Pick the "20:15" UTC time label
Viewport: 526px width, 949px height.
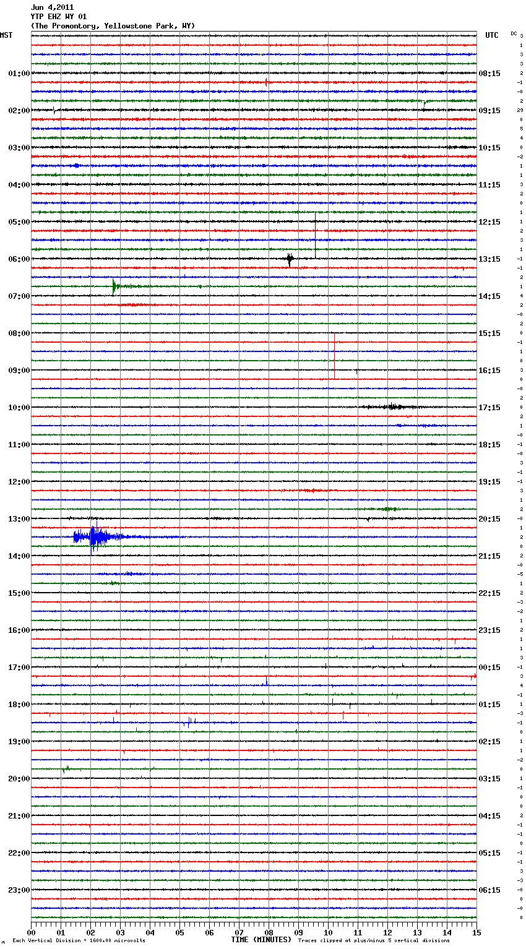[x=489, y=519]
